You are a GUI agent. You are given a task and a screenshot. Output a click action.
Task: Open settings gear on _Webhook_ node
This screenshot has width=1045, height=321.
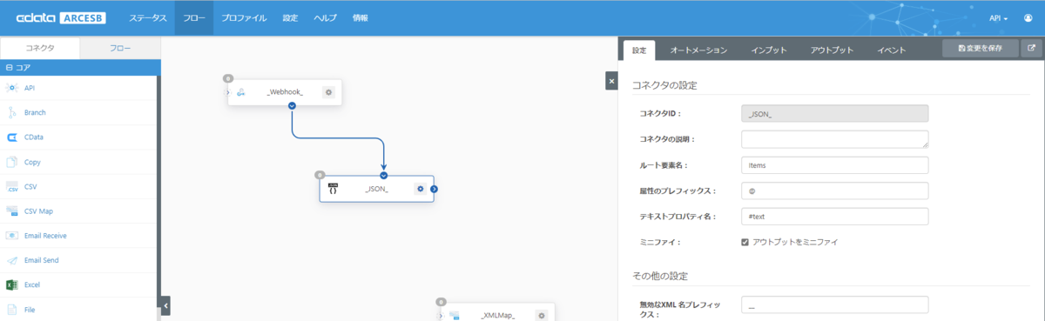(328, 92)
